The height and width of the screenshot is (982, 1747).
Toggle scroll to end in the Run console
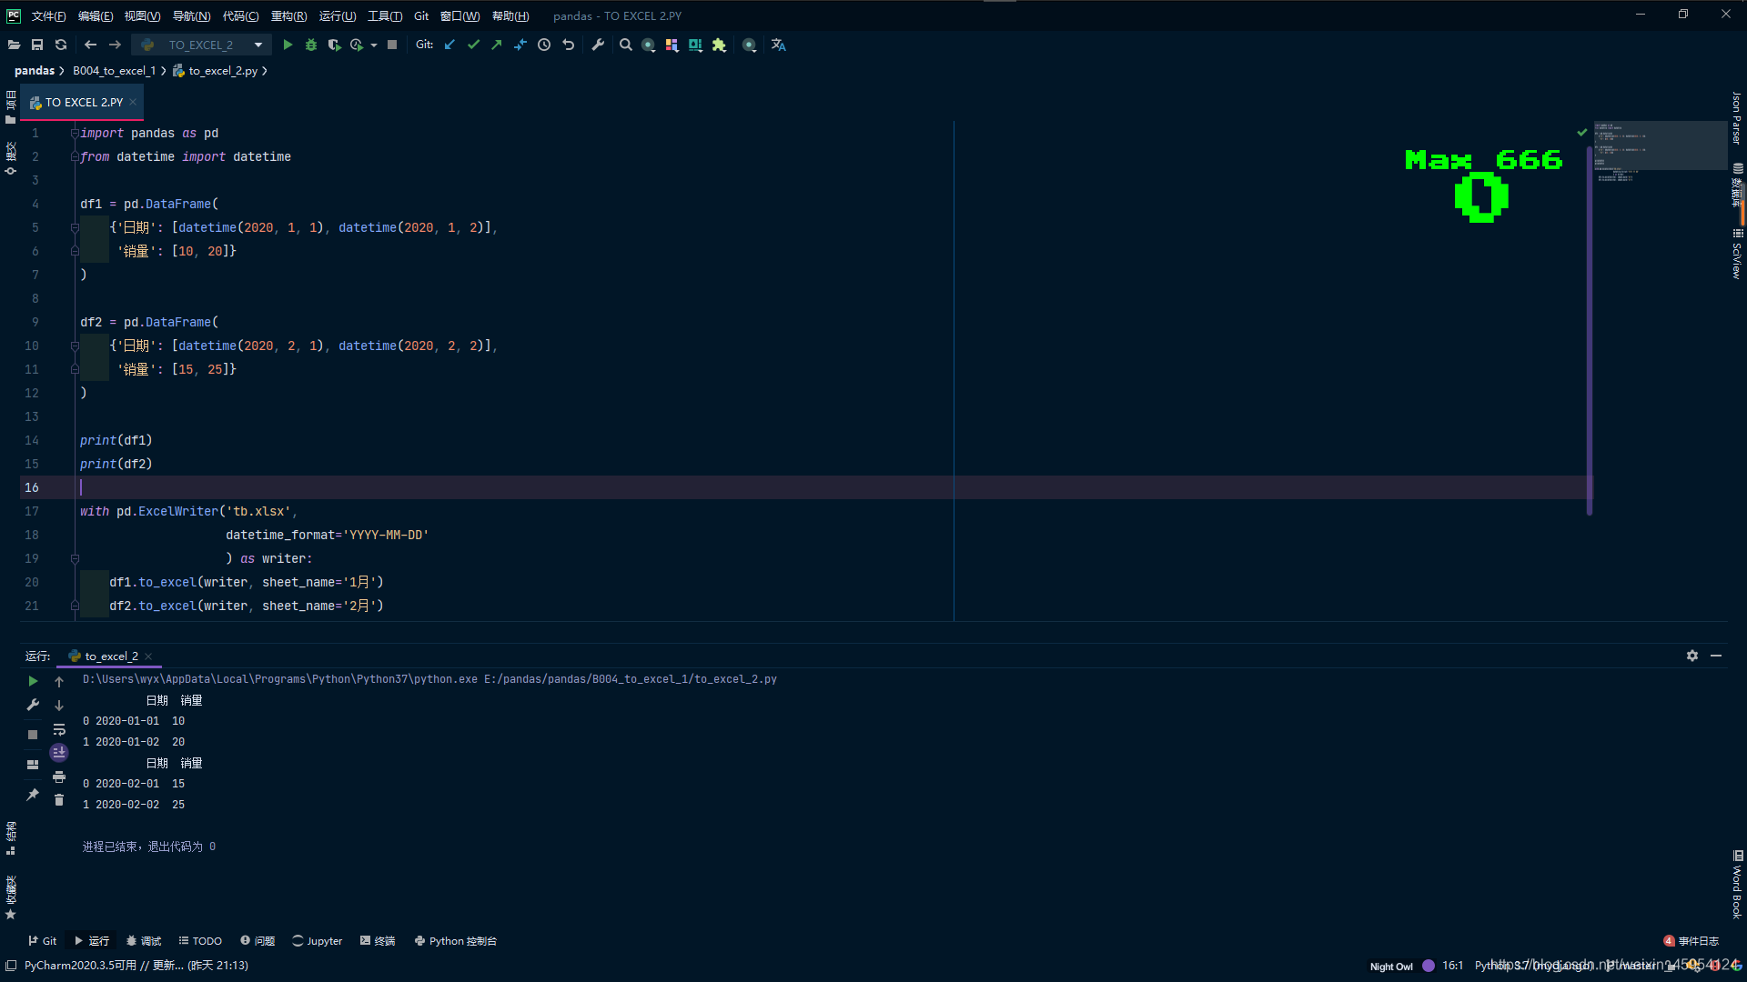(59, 753)
